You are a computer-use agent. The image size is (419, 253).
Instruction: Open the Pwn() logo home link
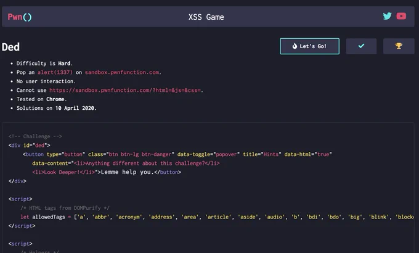pyautogui.click(x=20, y=17)
